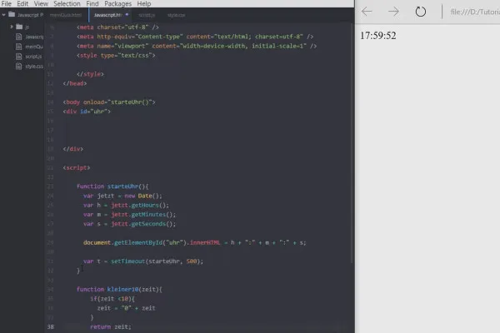The width and height of the screenshot is (500, 333).
Task: Open the Find menu
Action: (92, 4)
